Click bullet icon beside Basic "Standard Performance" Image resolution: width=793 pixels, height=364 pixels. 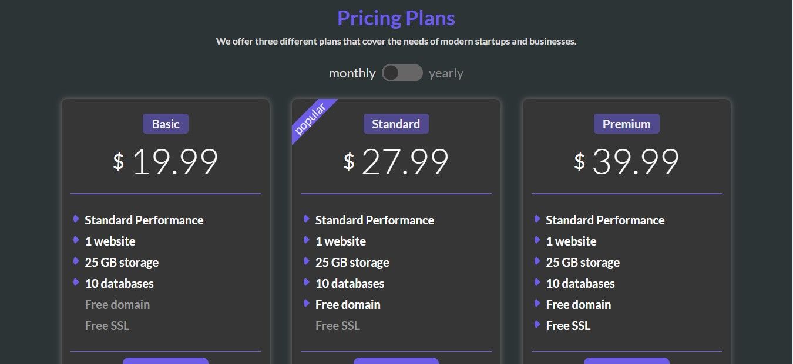pos(76,219)
